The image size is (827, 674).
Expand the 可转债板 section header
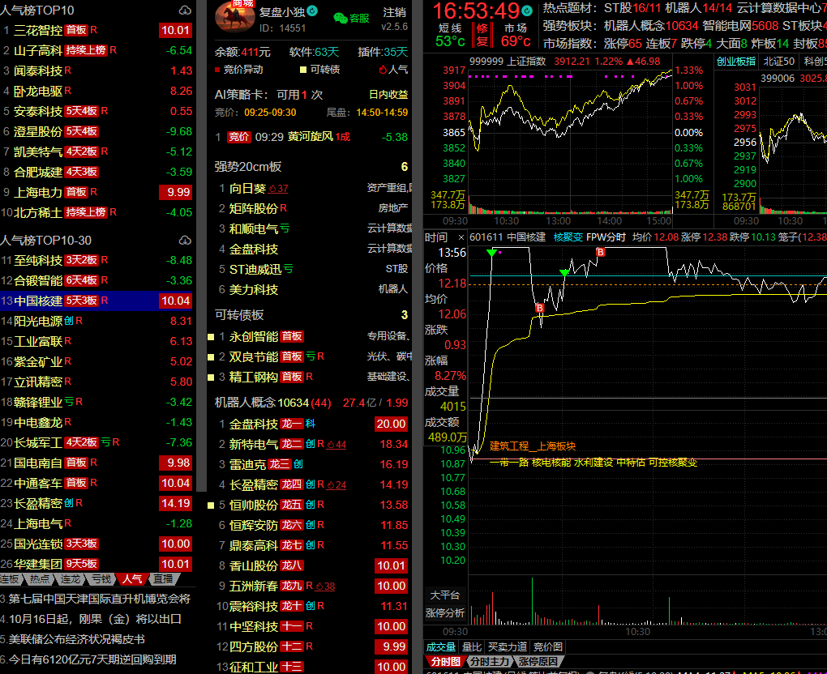(239, 315)
